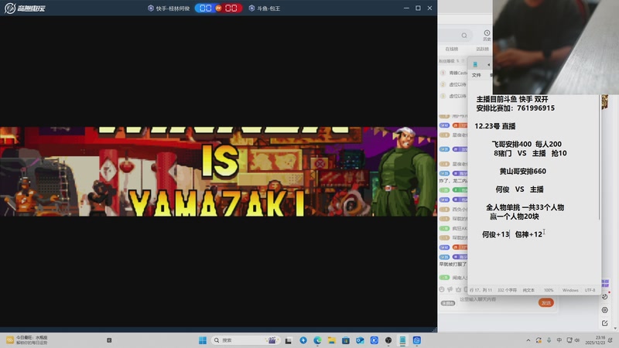
Task: Click the small dark icon on taskbar left
Action: (109, 340)
